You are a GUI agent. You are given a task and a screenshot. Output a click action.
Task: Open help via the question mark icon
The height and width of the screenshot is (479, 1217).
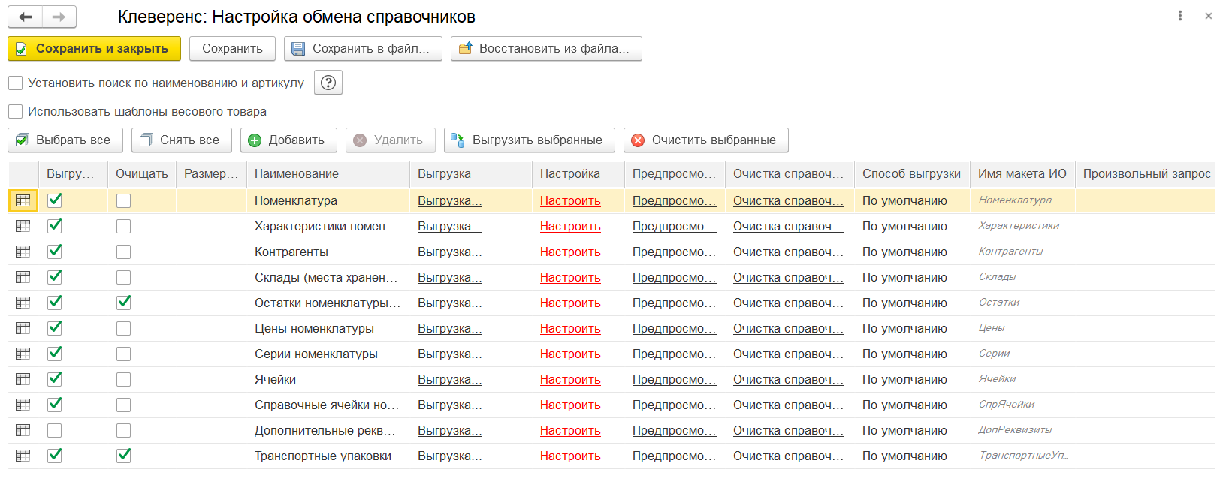click(328, 83)
